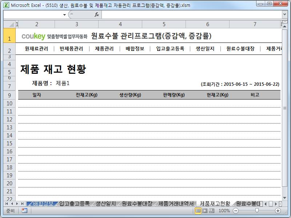
Task: Go to previous sheet tab arrow
Action: tap(12, 204)
